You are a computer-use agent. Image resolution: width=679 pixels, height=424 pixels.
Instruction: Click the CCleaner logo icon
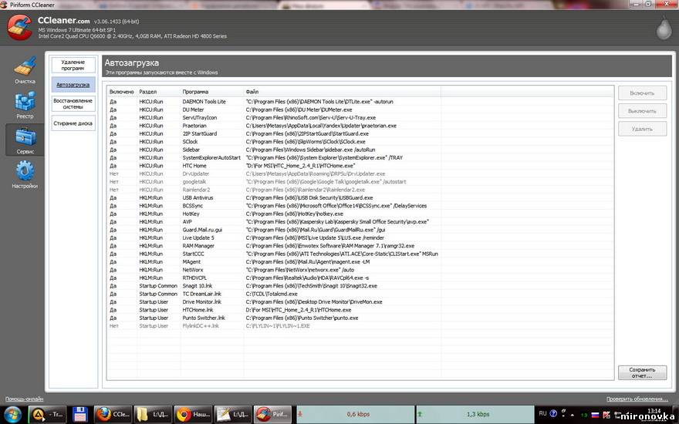click(x=19, y=28)
